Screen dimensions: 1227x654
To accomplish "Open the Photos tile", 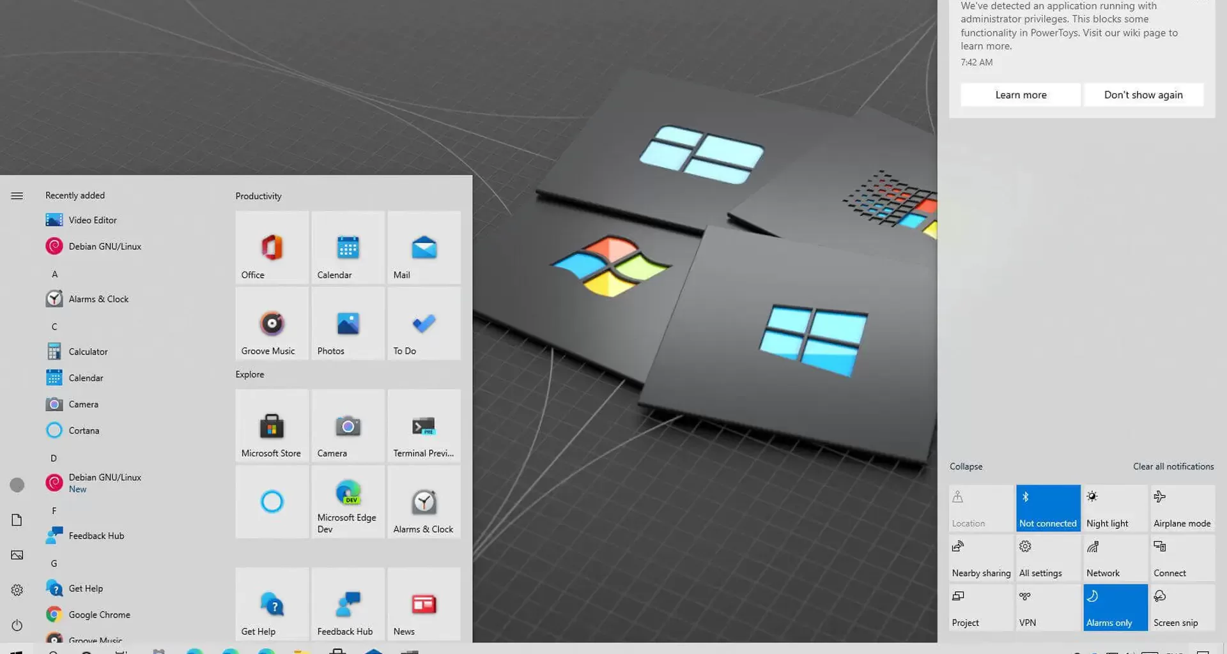I will [x=348, y=323].
